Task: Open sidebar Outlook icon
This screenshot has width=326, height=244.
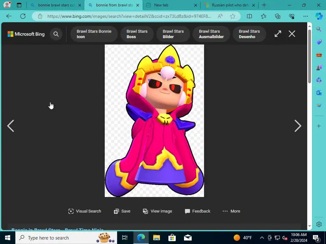Action: (319, 93)
